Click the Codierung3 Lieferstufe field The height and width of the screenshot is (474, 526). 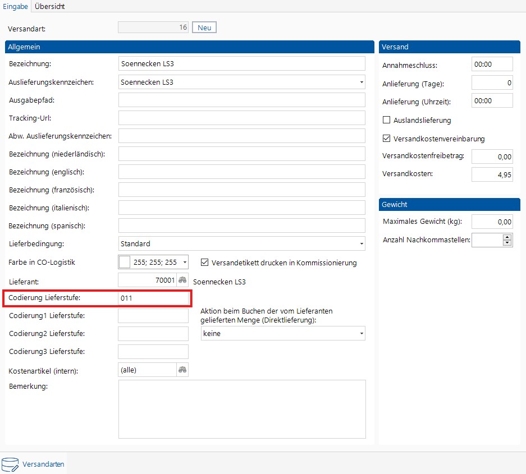coord(153,352)
